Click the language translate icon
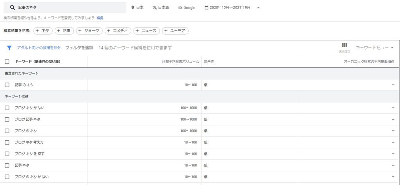 point(155,7)
